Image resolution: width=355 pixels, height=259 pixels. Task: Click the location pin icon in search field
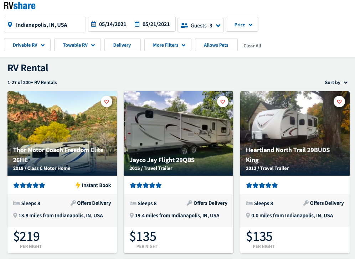click(10, 25)
